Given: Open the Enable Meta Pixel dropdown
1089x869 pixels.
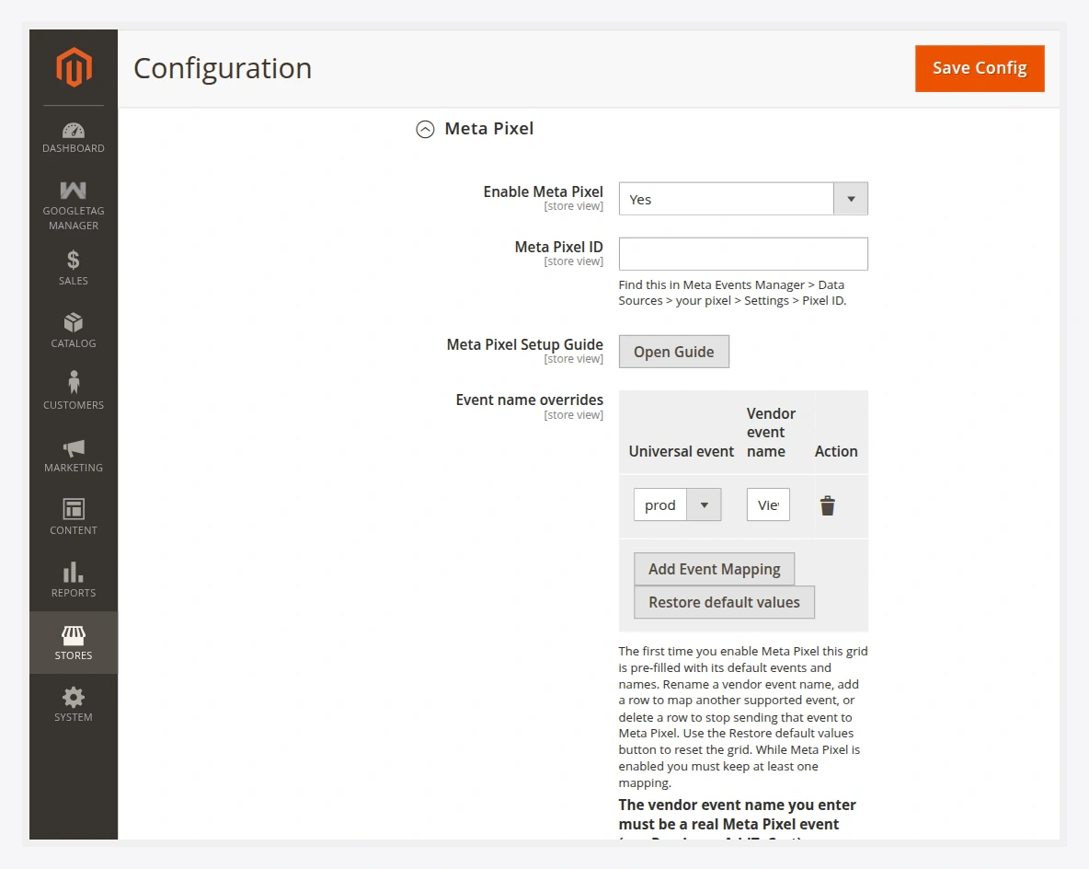Looking at the screenshot, I should (x=743, y=199).
